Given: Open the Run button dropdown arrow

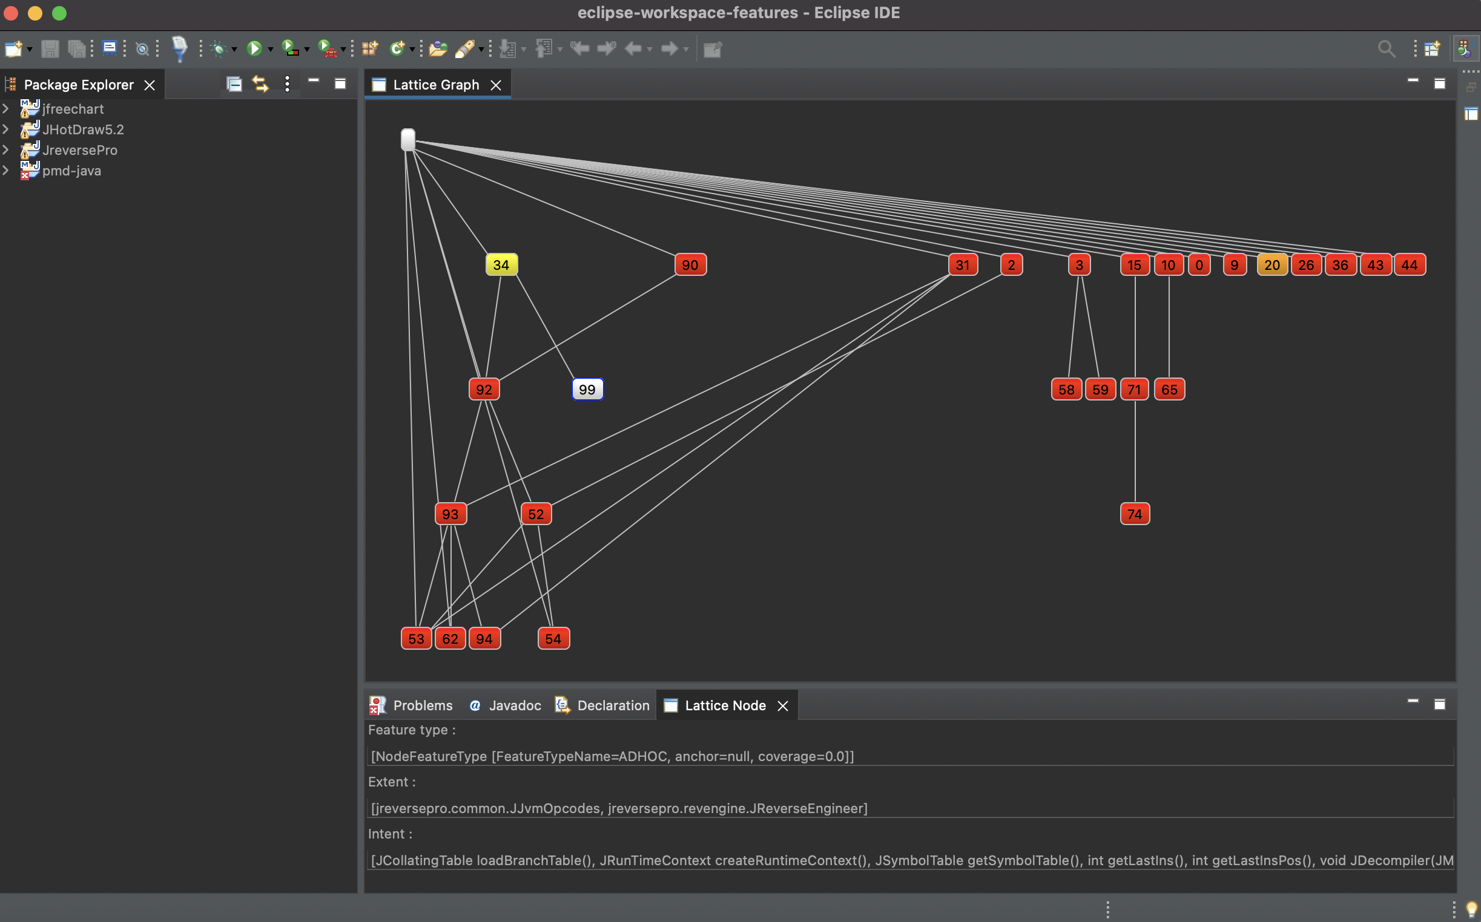Looking at the screenshot, I should pos(270,50).
